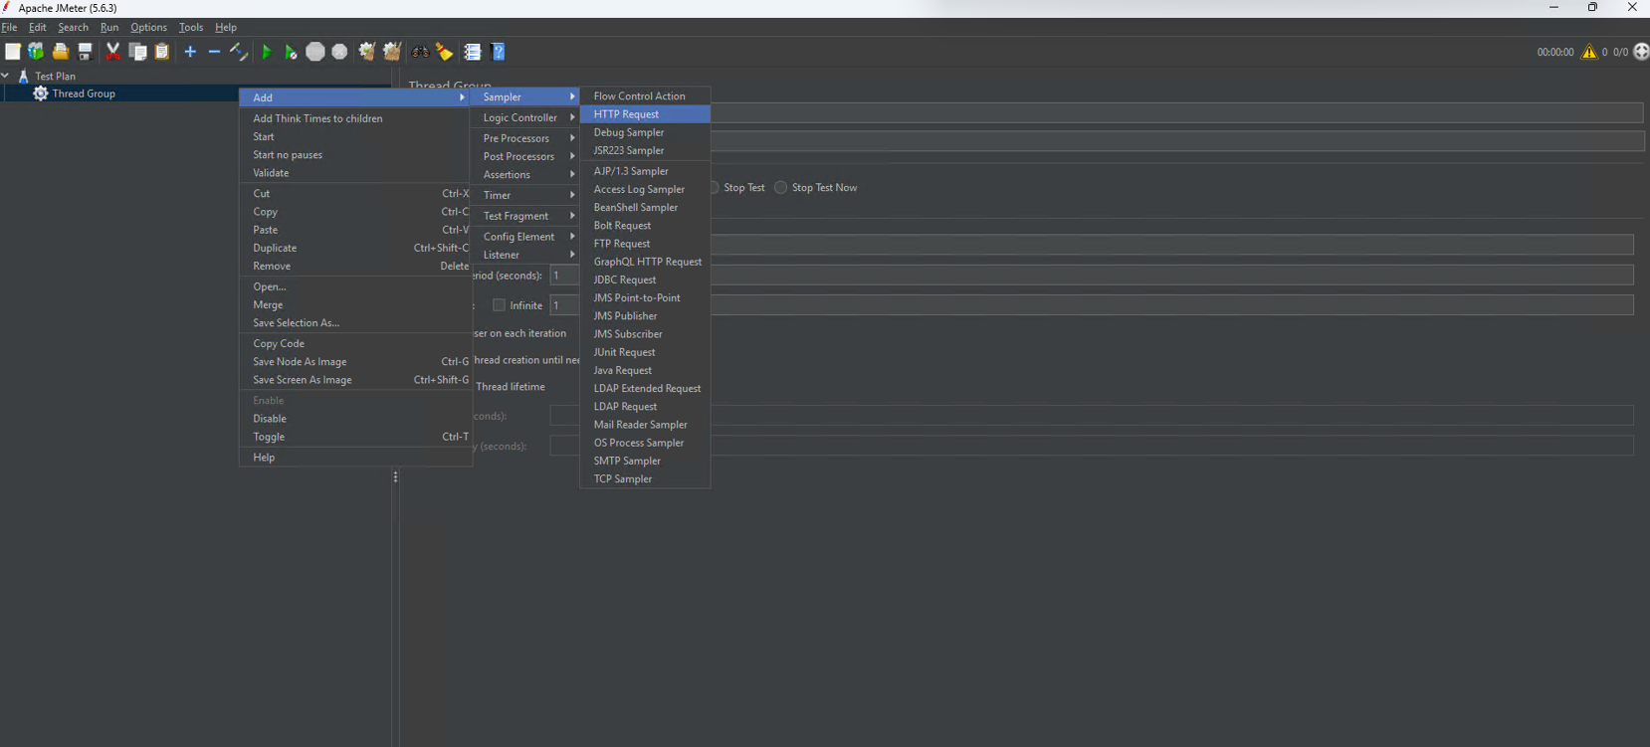
Task: Click the Reset Search broom icon
Action: point(444,52)
